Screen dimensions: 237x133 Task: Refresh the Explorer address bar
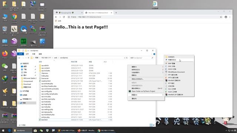pos(127,58)
